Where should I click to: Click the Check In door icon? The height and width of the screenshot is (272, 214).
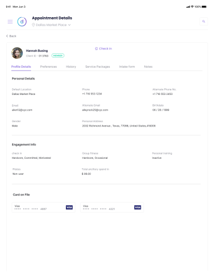tap(96, 49)
